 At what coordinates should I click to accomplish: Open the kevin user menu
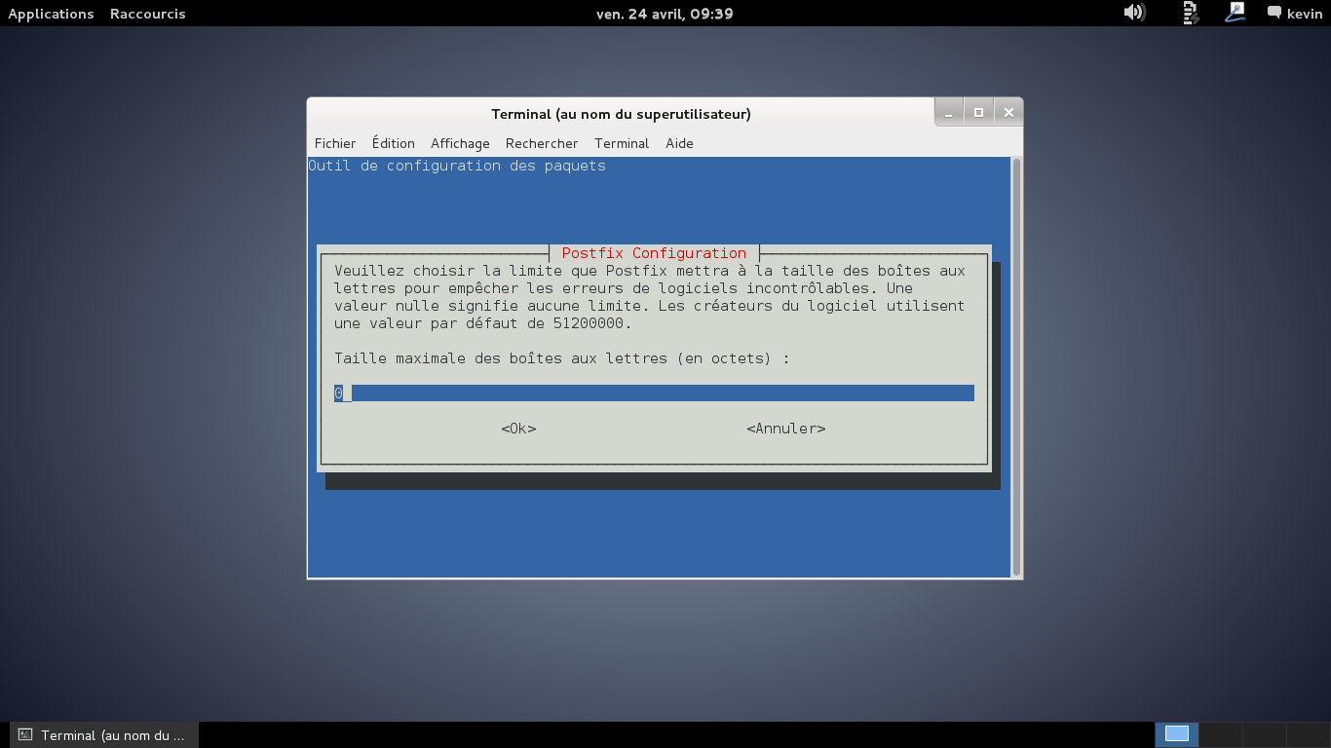pos(1305,14)
